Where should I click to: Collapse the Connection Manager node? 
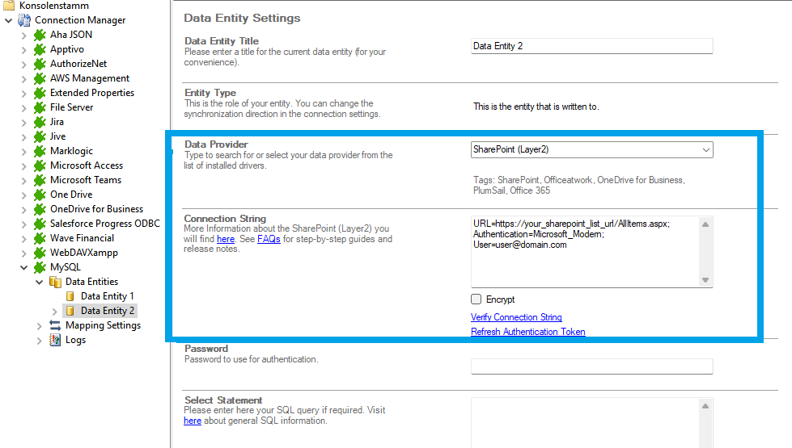9,21
